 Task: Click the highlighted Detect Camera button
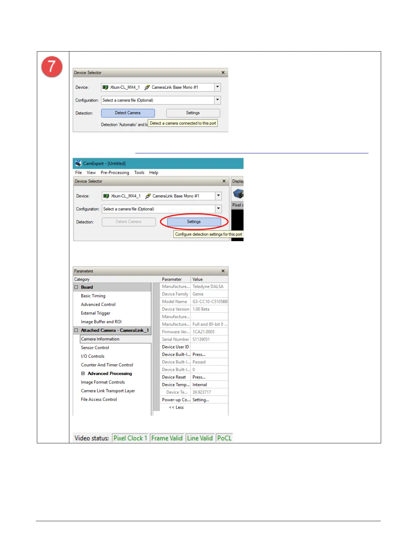coord(128,113)
